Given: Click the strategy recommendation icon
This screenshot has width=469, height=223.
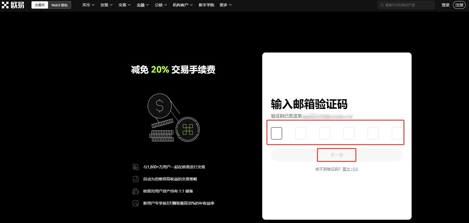Looking at the screenshot, I should (x=136, y=179).
